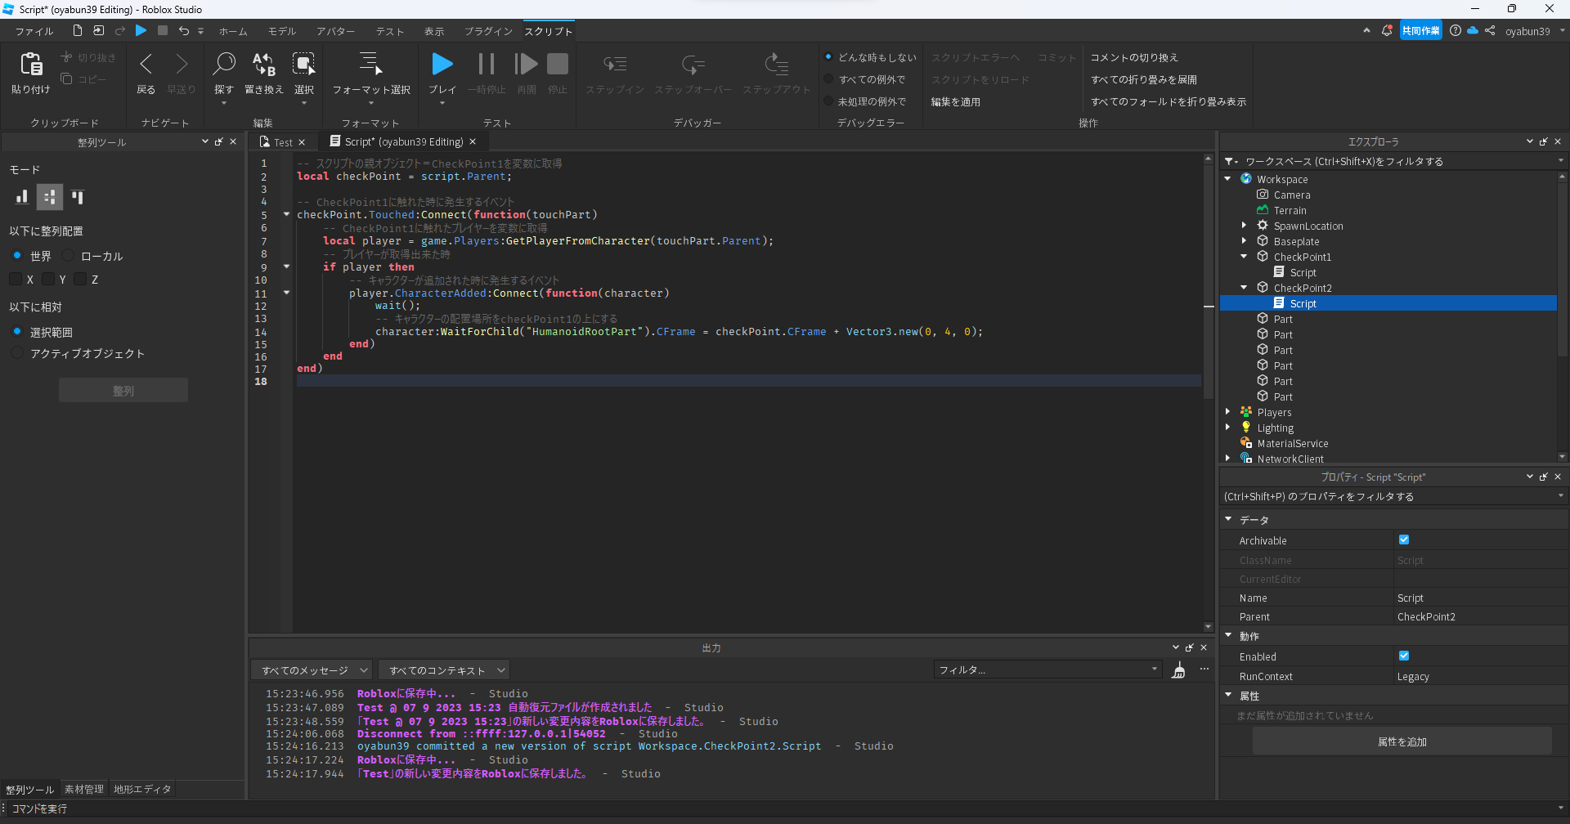Check the X axis checkbox
This screenshot has height=824, width=1570.
tap(16, 279)
